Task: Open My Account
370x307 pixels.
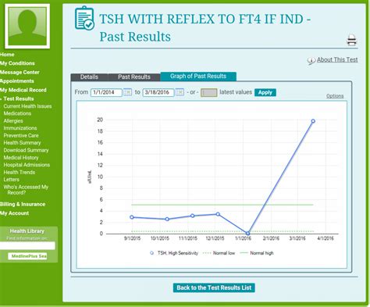Action: click(14, 213)
